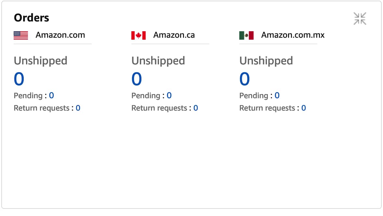Open pending orders for Amazon.com

(x=52, y=95)
